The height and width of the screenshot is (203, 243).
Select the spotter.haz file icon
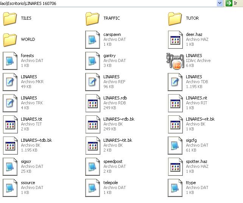tap(175, 166)
